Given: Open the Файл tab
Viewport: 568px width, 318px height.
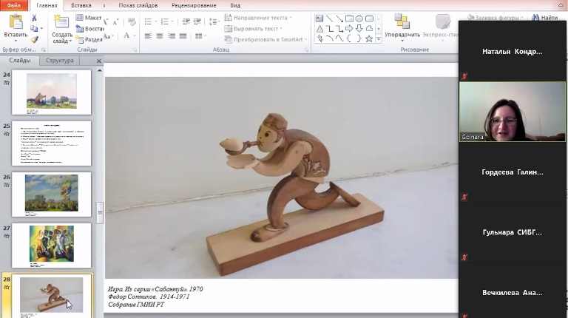Looking at the screenshot, I should coord(14,5).
